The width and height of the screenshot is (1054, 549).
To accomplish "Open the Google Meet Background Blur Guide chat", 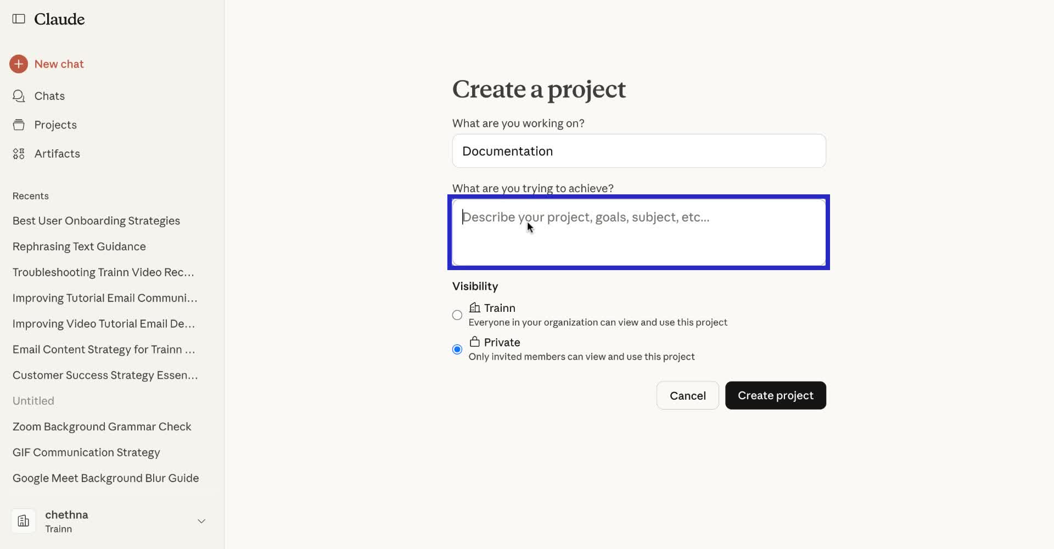I will click(x=105, y=478).
